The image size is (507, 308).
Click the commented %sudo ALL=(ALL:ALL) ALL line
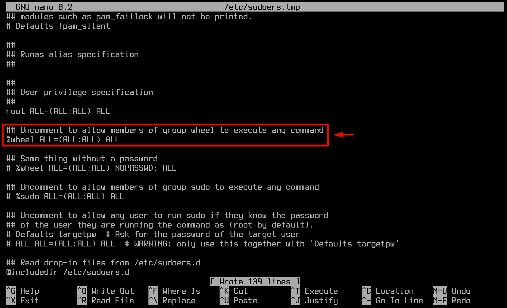pyautogui.click(x=65, y=196)
